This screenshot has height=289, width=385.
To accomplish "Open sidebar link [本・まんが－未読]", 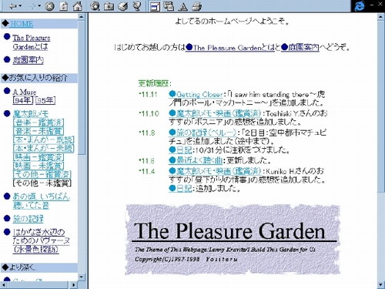I will coord(44,149).
